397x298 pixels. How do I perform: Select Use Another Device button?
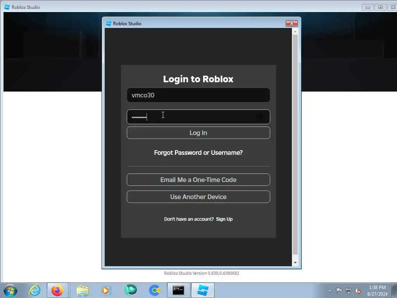198,197
